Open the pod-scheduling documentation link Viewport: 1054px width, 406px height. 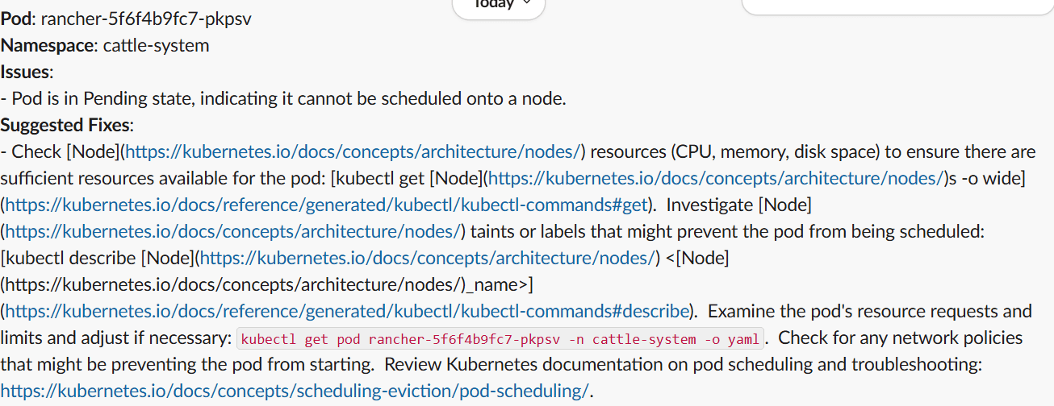(295, 391)
